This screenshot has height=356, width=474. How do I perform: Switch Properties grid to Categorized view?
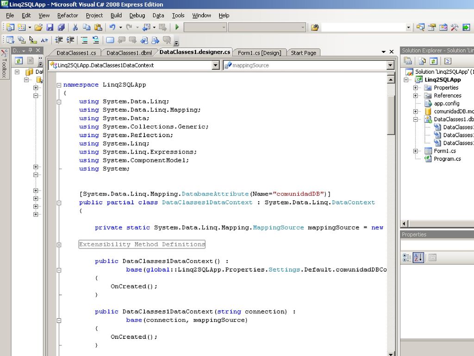click(x=407, y=258)
